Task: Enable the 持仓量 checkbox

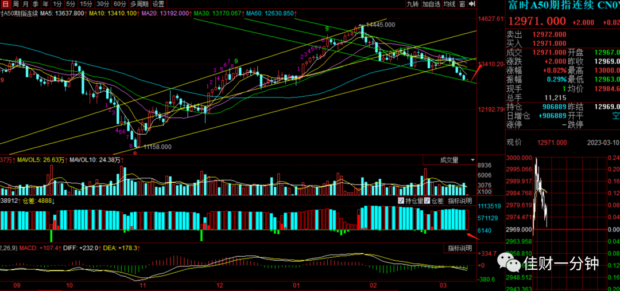Action: pyautogui.click(x=410, y=200)
